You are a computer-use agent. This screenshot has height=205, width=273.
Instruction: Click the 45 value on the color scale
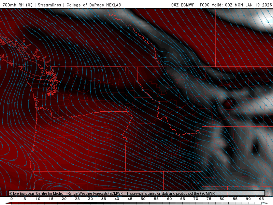tap(130, 199)
